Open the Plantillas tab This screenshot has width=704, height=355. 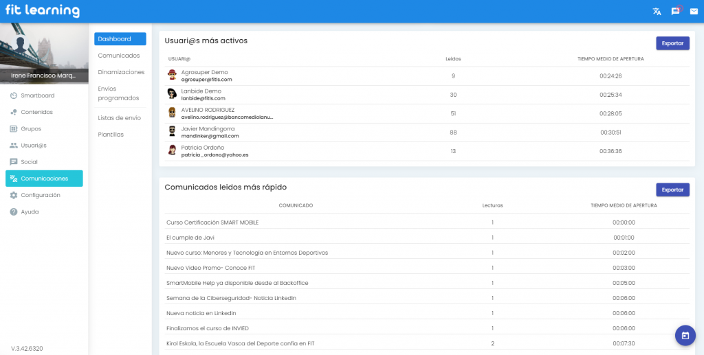tap(111, 135)
